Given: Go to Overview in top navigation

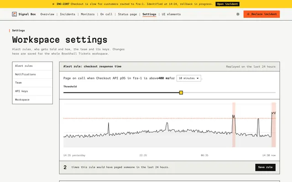Looking at the screenshot, I should [x=47, y=14].
